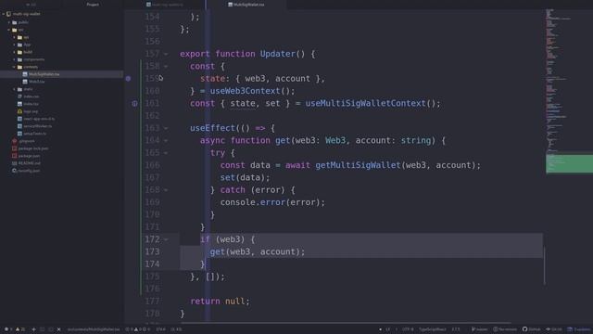The width and height of the screenshot is (593, 334).
Task: Fold the const destructuring at line 158
Action: [x=166, y=66]
